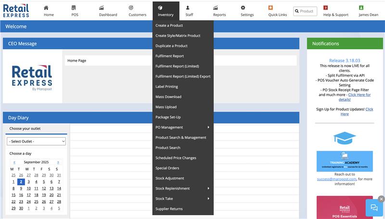This screenshot has width=385, height=219.
Task: Select Scheduled Price Changes
Action: pos(176,158)
